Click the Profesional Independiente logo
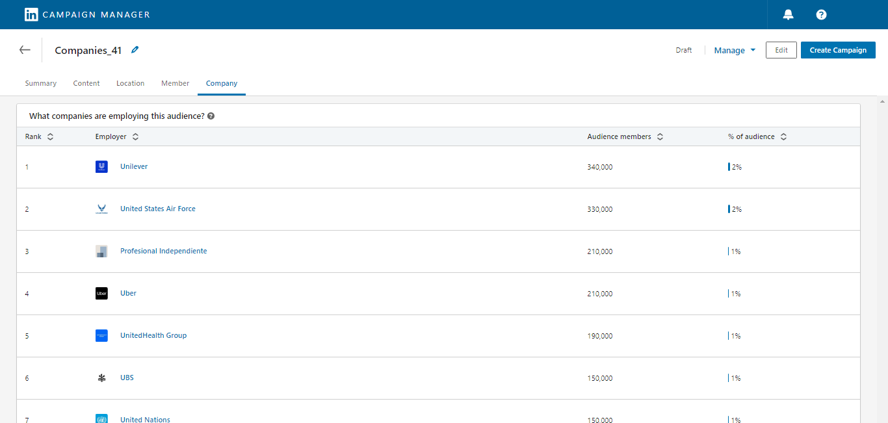The height and width of the screenshot is (423, 888). coord(101,251)
